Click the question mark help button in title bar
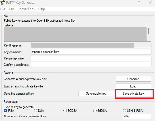This screenshot has width=155, height=121. coord(139,2)
